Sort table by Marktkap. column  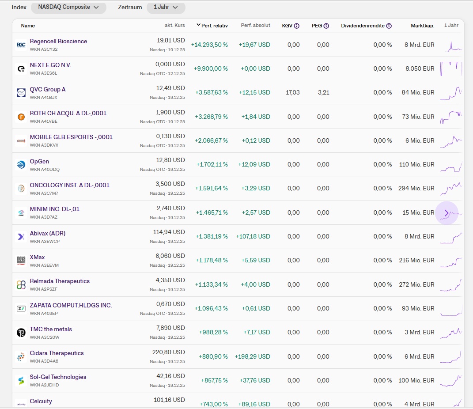(422, 26)
